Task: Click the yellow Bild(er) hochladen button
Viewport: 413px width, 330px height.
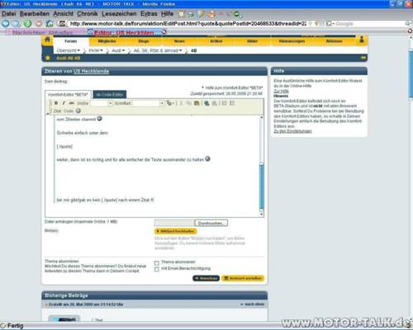Action: click(176, 231)
